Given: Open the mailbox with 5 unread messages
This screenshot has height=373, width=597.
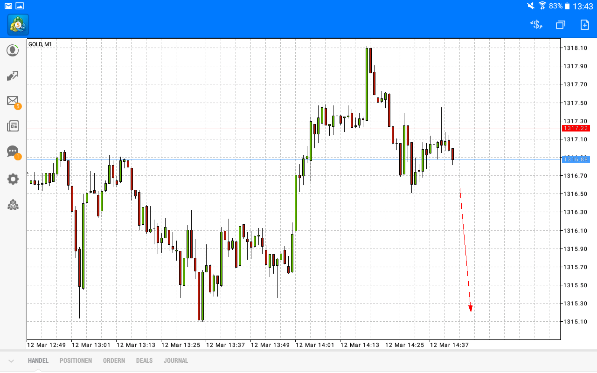Looking at the screenshot, I should (13, 101).
